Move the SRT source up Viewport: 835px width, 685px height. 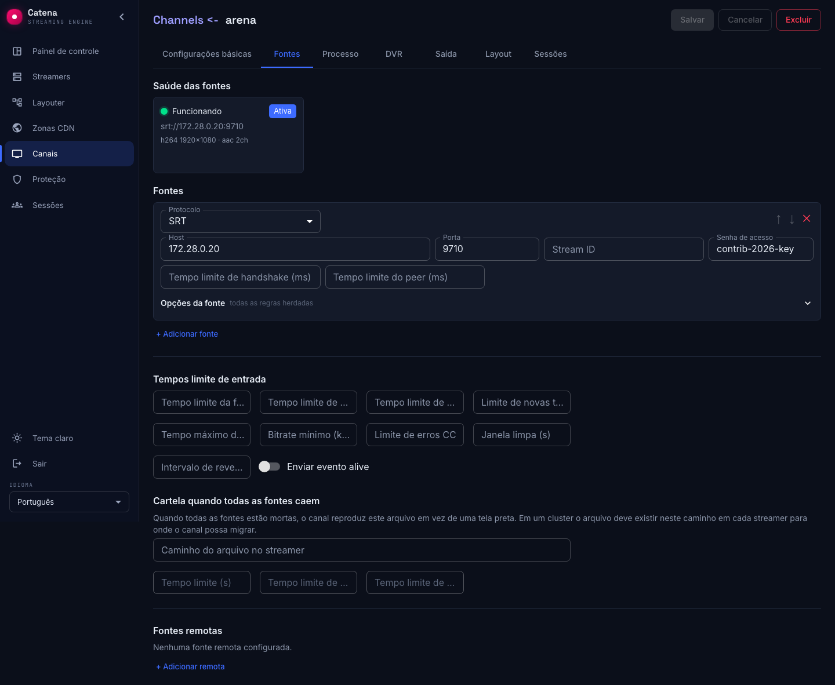(778, 219)
